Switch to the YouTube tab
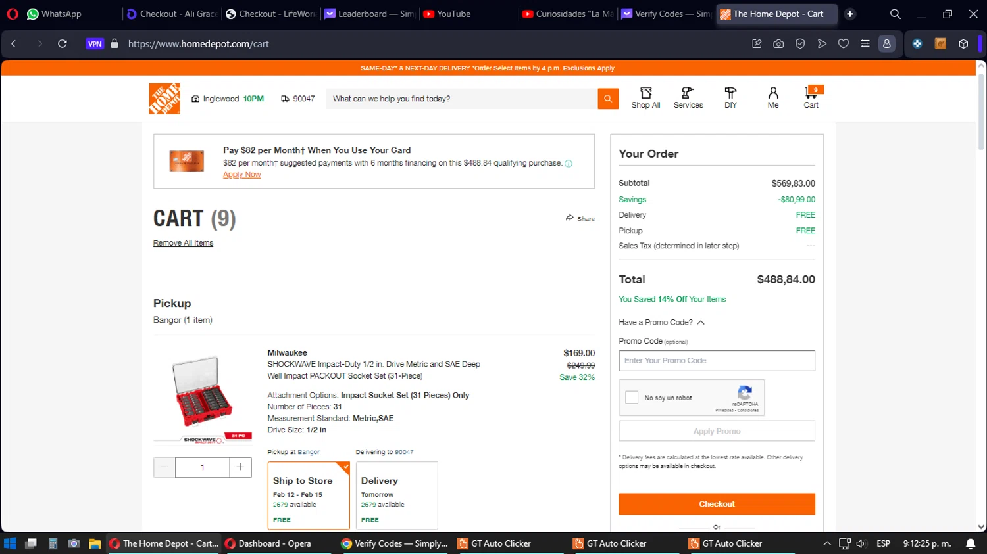Image resolution: width=987 pixels, height=554 pixels. tap(468, 14)
